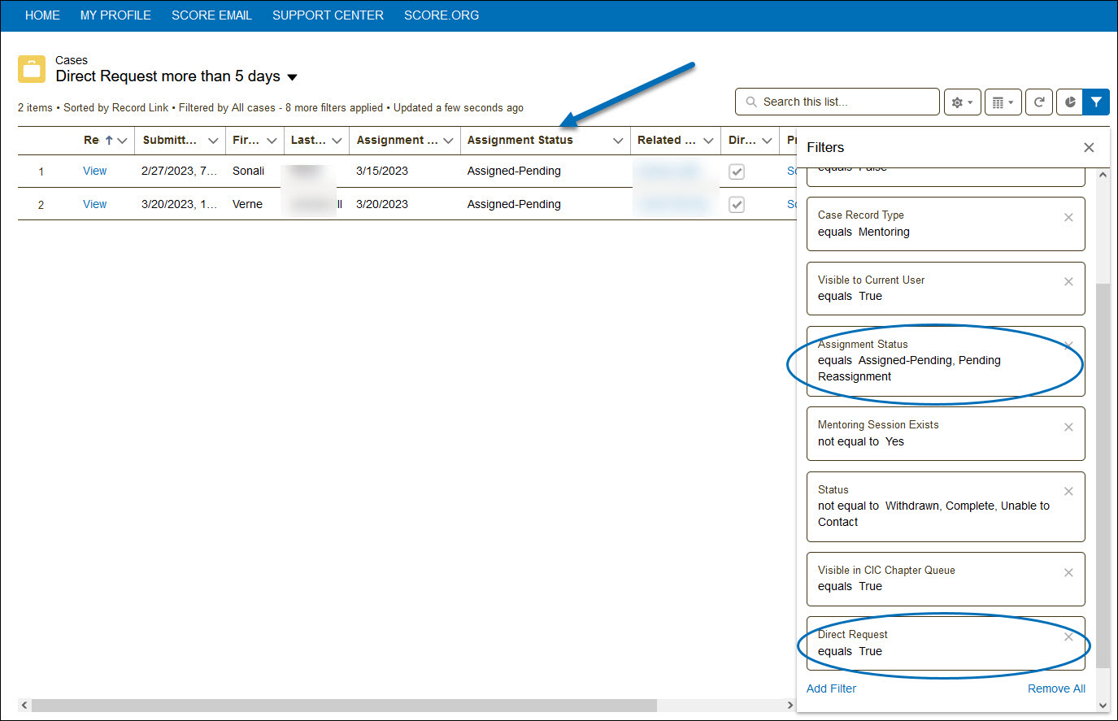Open the HOME navigation item
This screenshot has height=721, width=1118.
42,15
